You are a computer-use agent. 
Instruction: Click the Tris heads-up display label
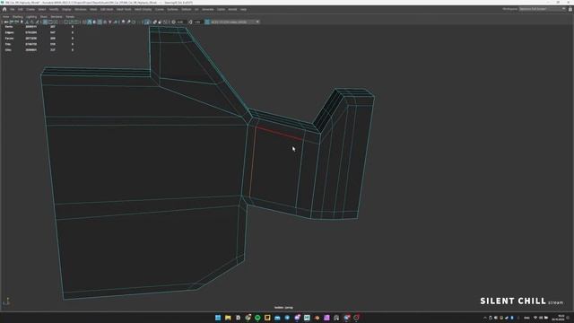pyautogui.click(x=8, y=44)
